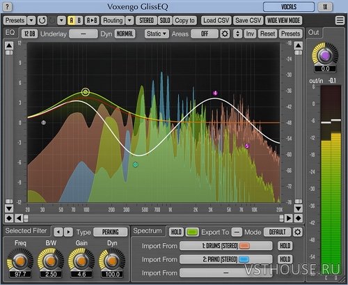The image size is (348, 285).
Task: Open Dyn NORMAL mode selector
Action: tap(125, 34)
